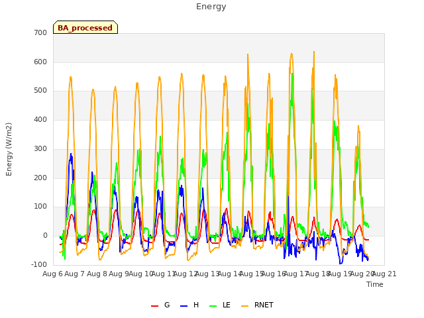Click the Aug 13 x-axis tick label

(207, 274)
